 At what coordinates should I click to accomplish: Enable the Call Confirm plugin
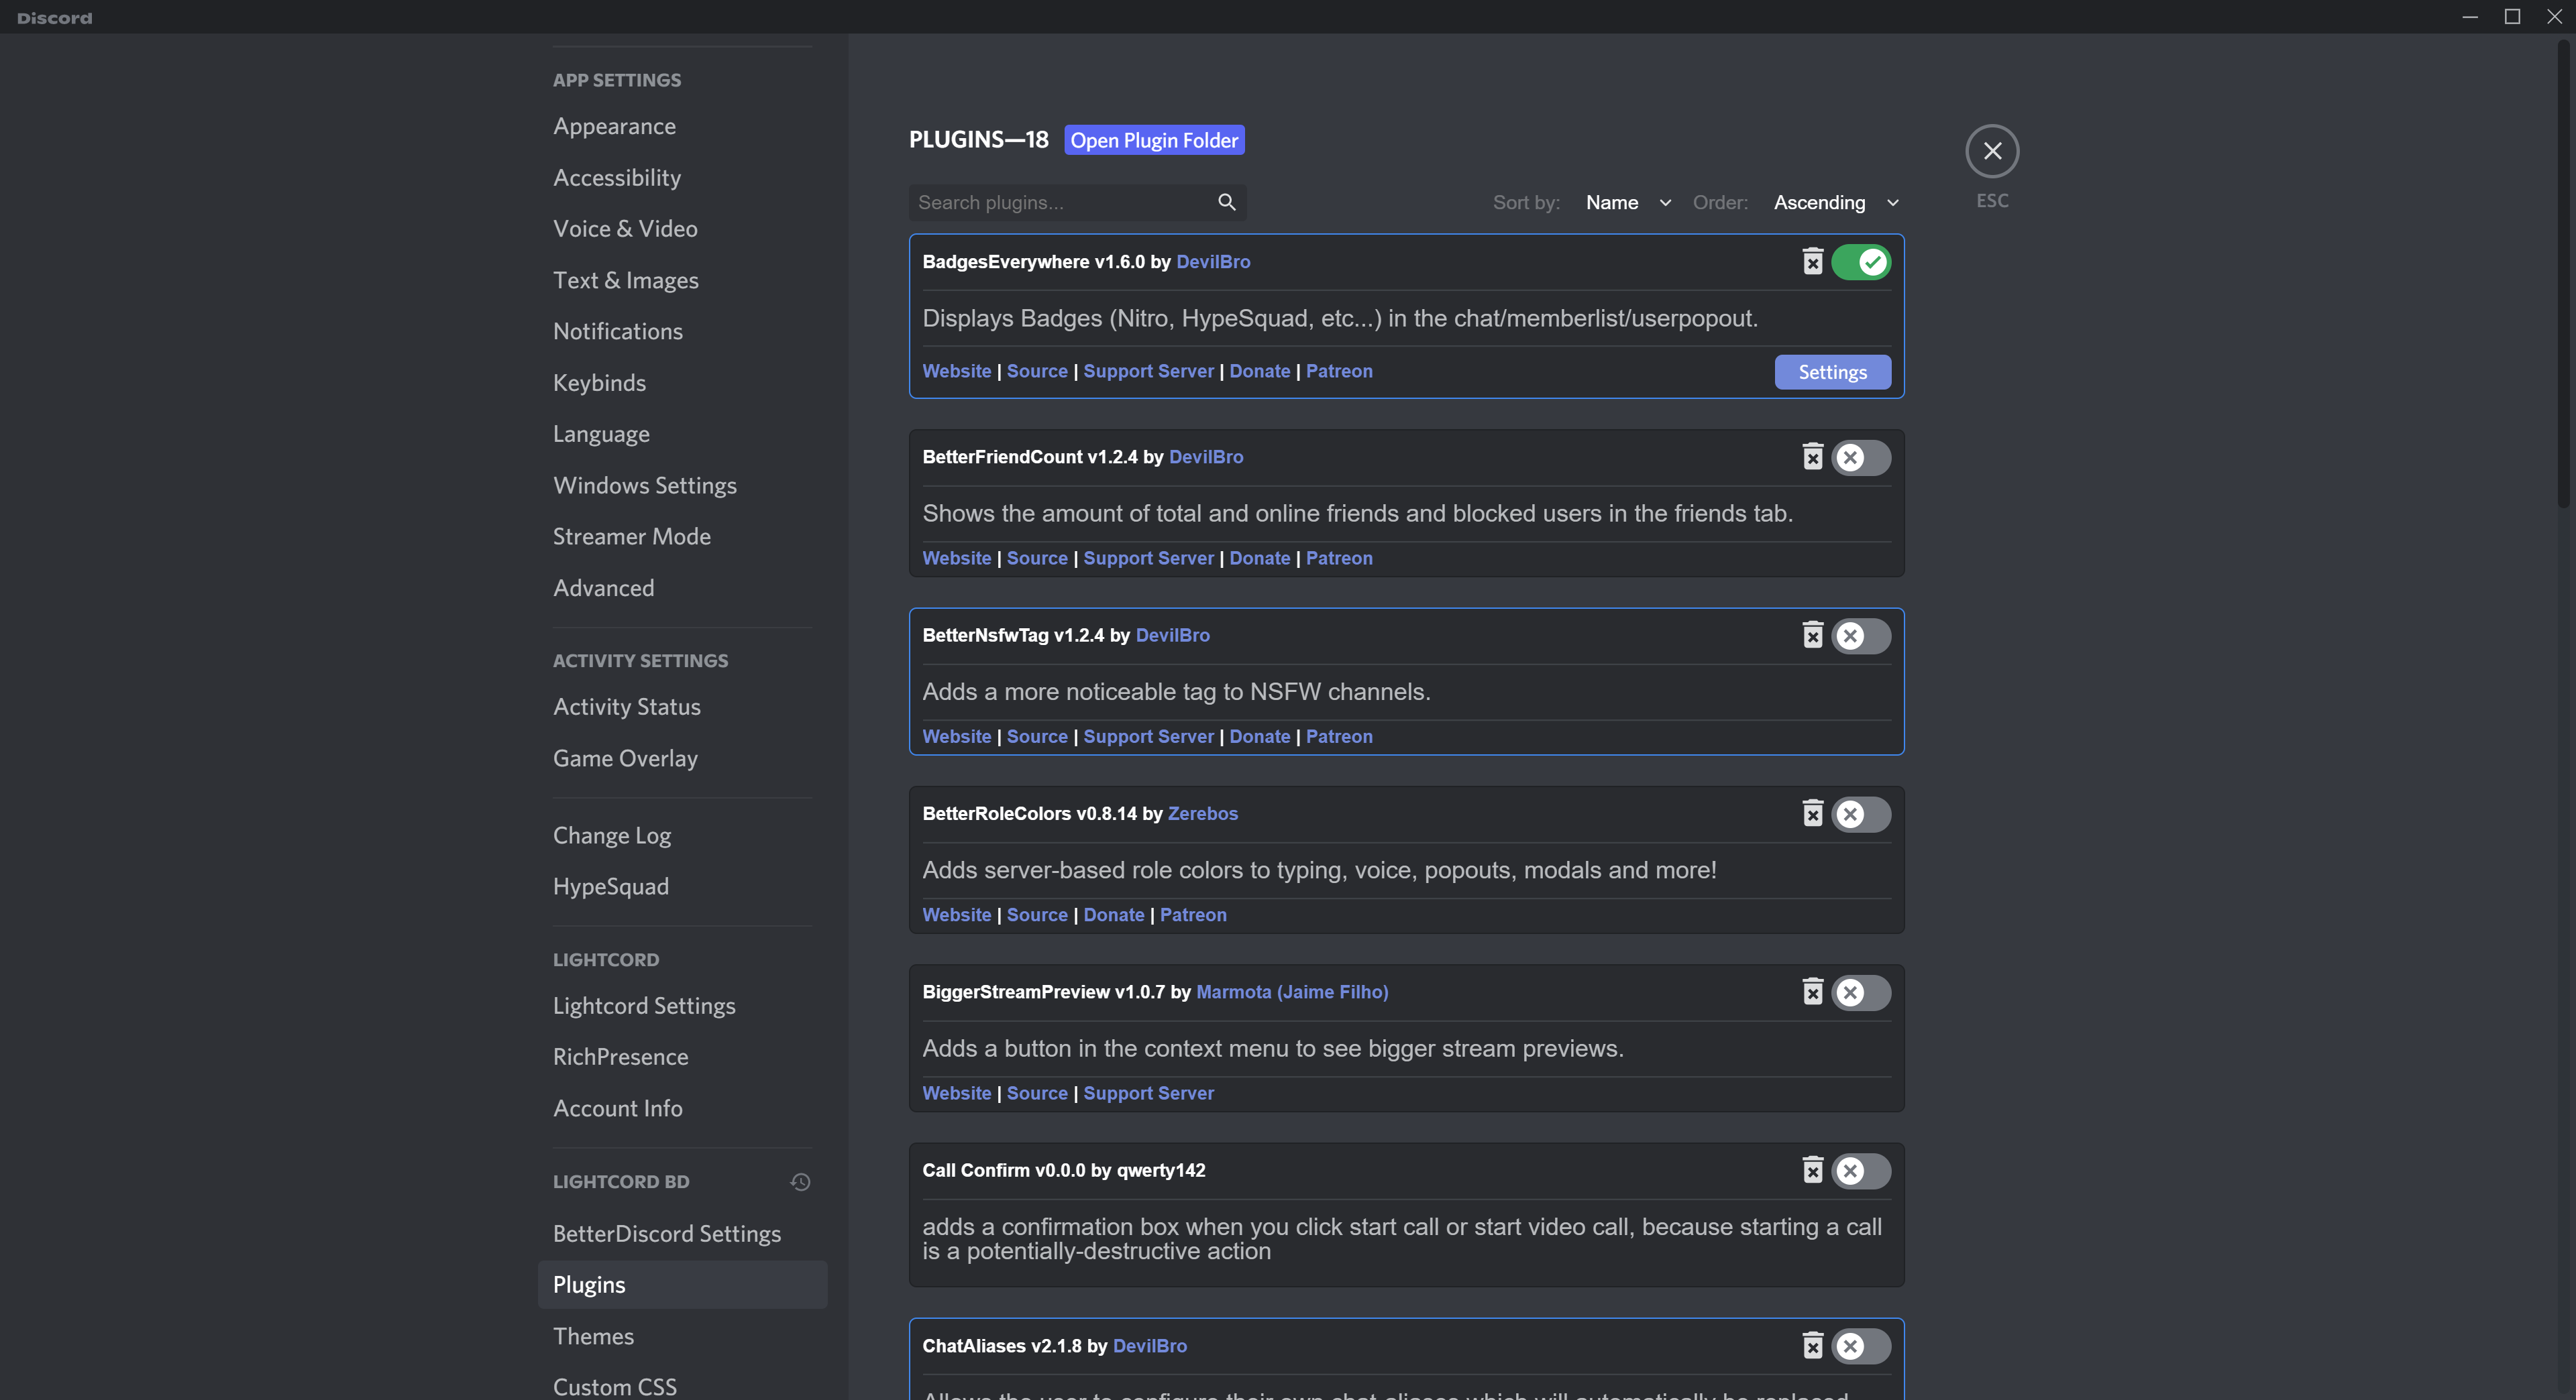point(1861,1170)
